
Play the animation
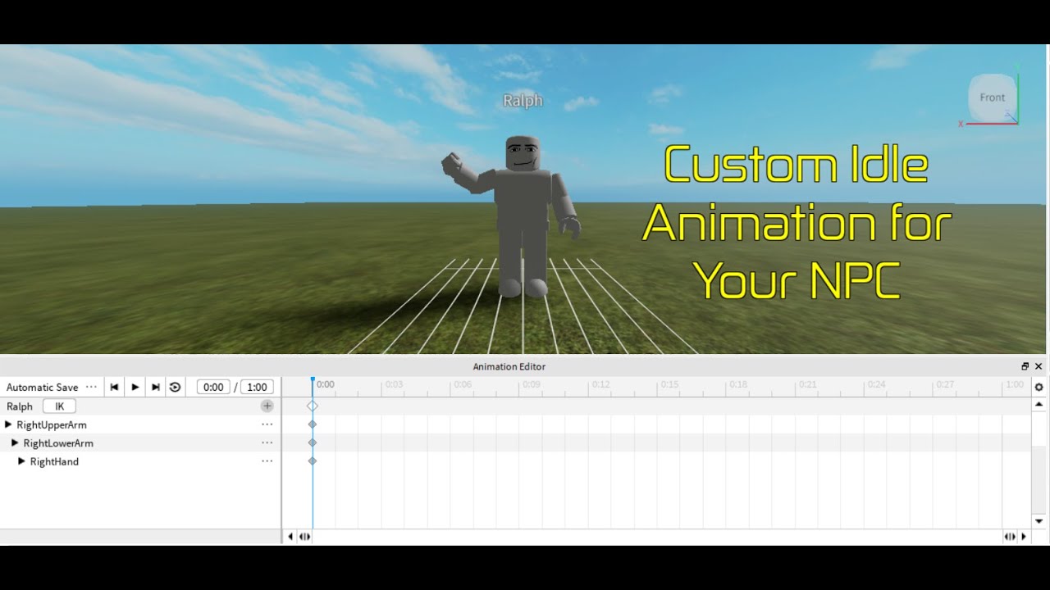(135, 387)
